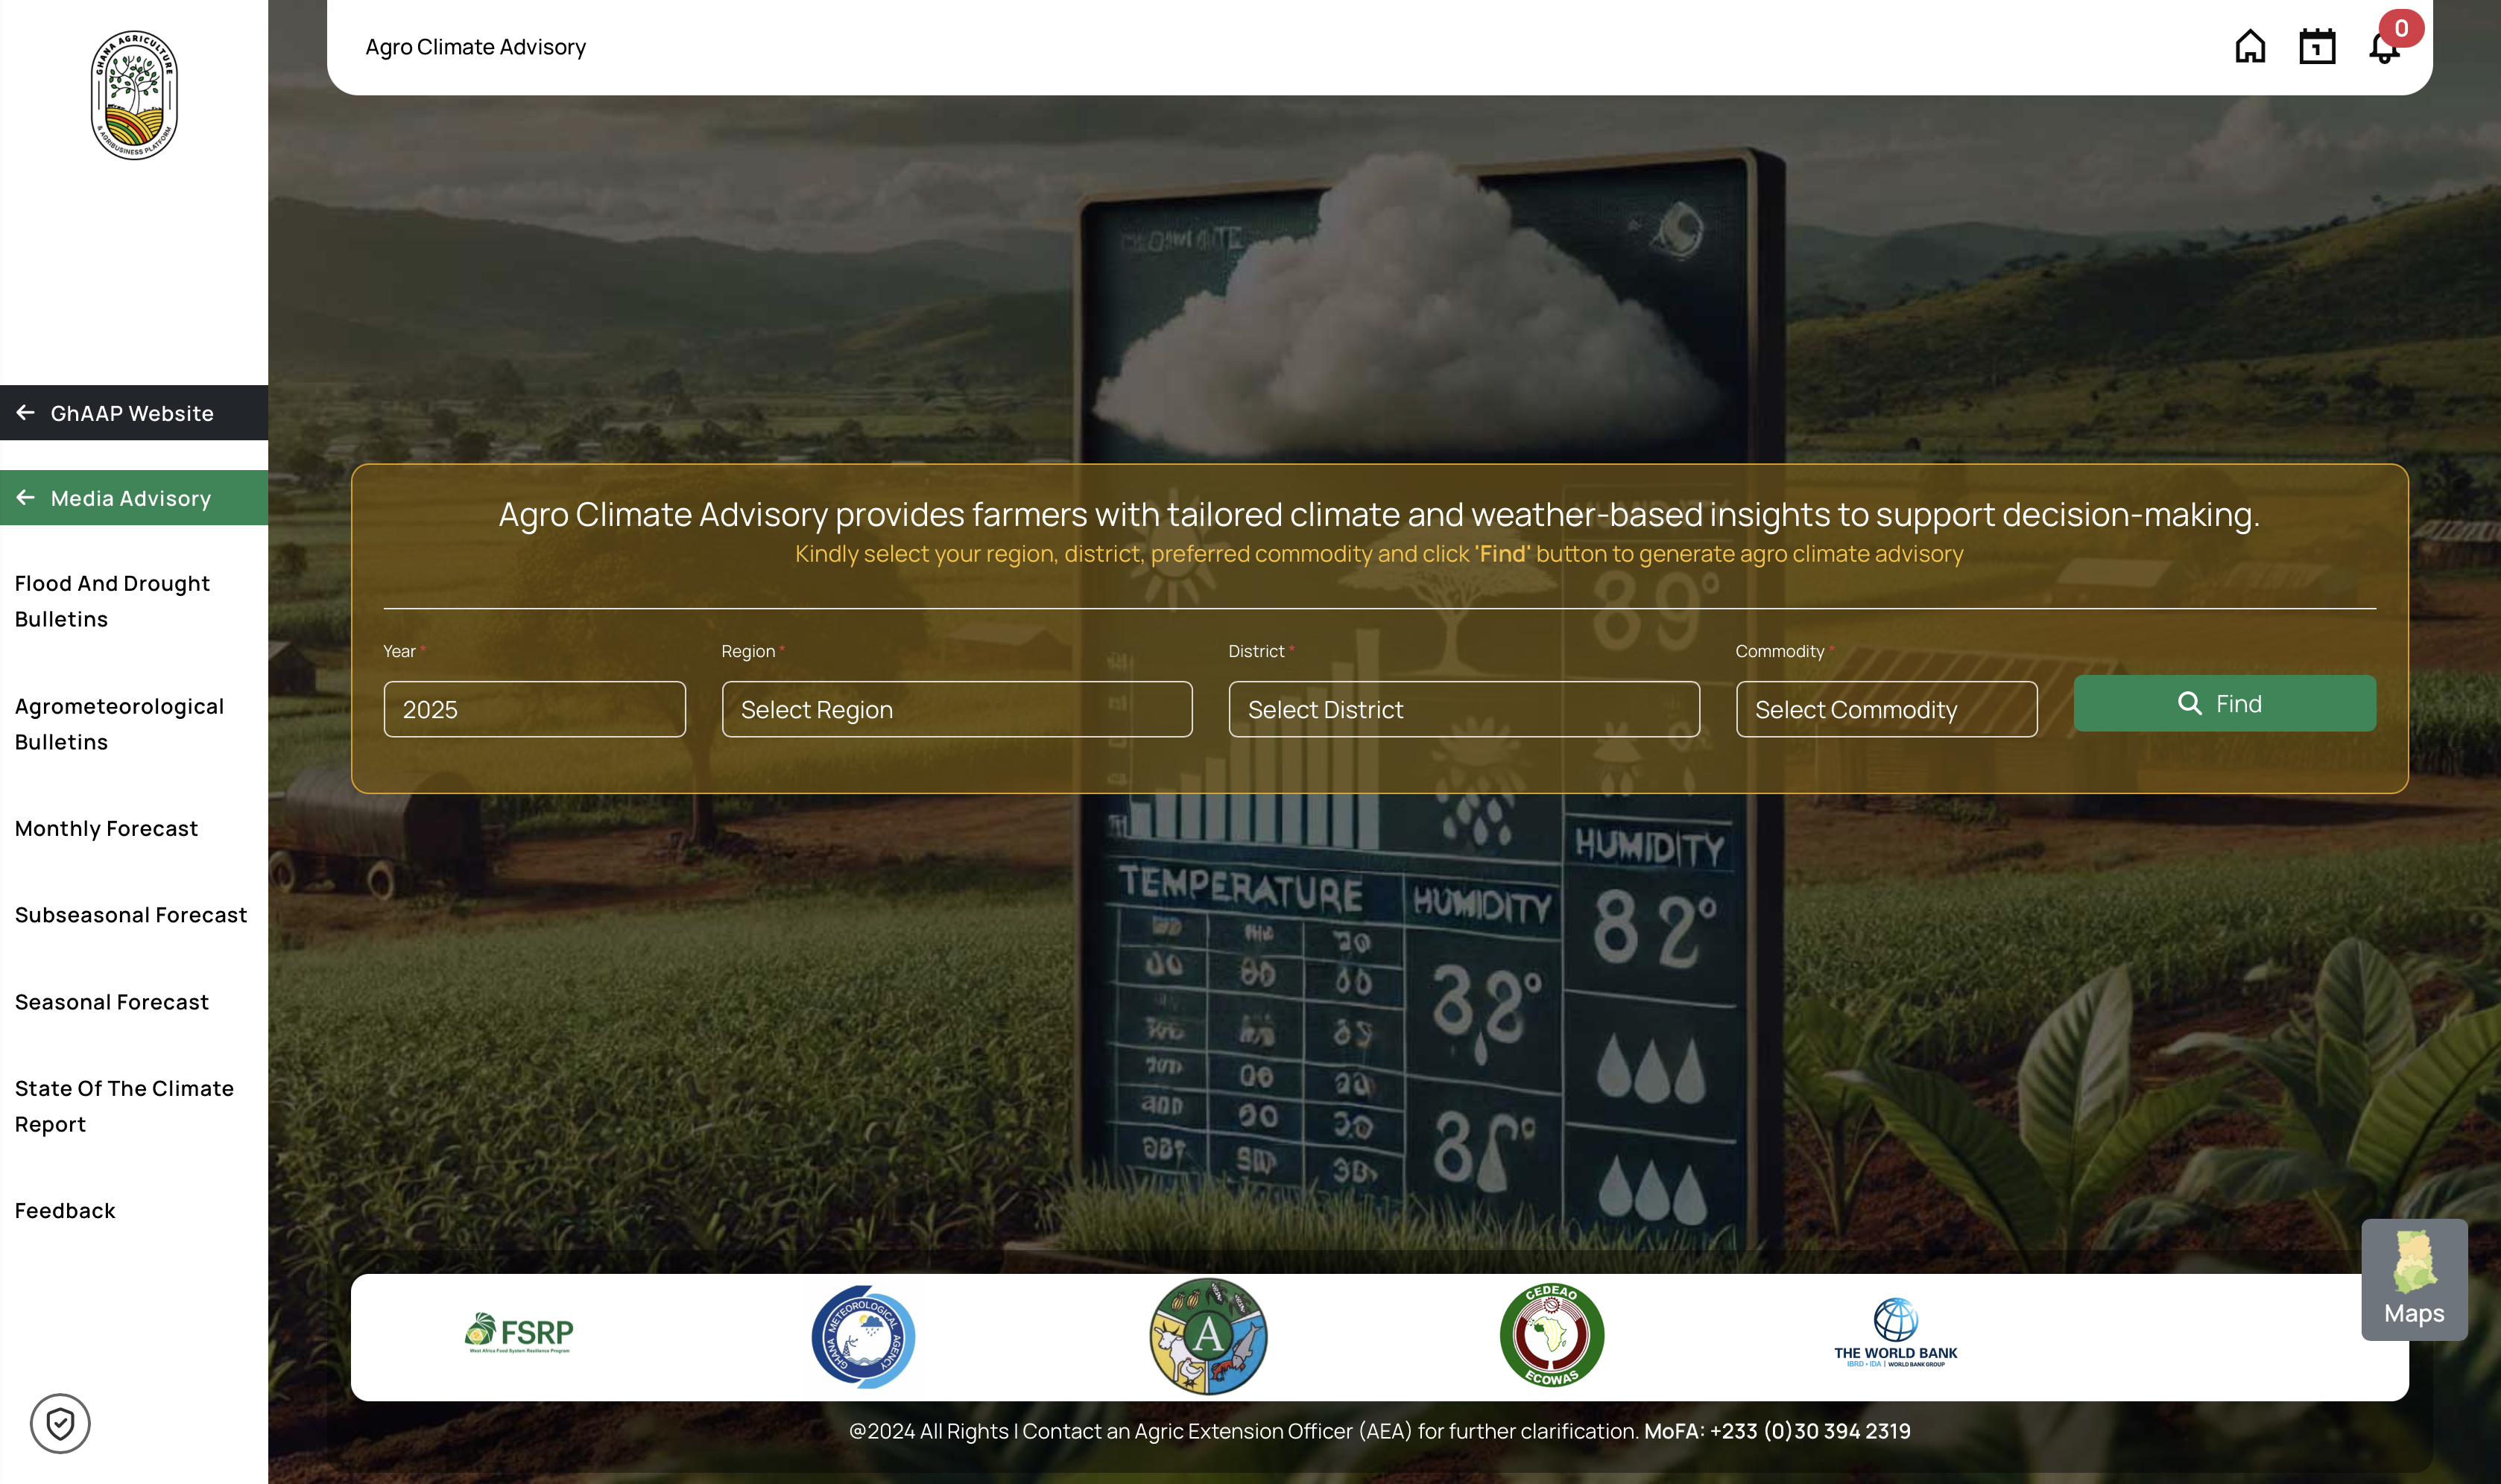Viewport: 2501px width, 1484px height.
Task: Click the FSRP partner logo
Action: pyautogui.click(x=519, y=1334)
